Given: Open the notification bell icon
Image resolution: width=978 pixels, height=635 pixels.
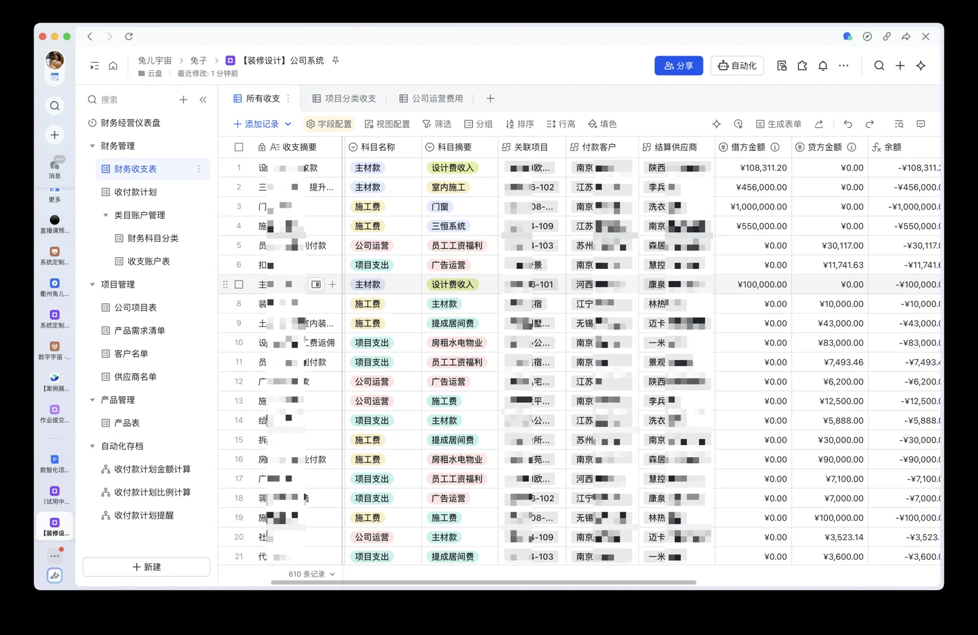Looking at the screenshot, I should [823, 66].
